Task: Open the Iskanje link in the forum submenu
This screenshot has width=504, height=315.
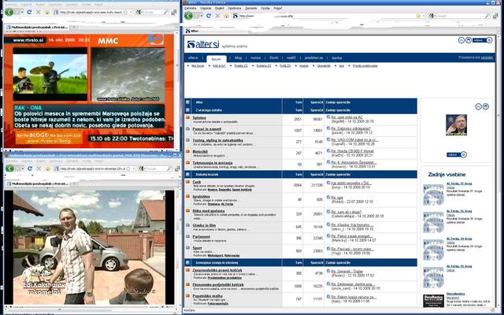Action: click(303, 65)
